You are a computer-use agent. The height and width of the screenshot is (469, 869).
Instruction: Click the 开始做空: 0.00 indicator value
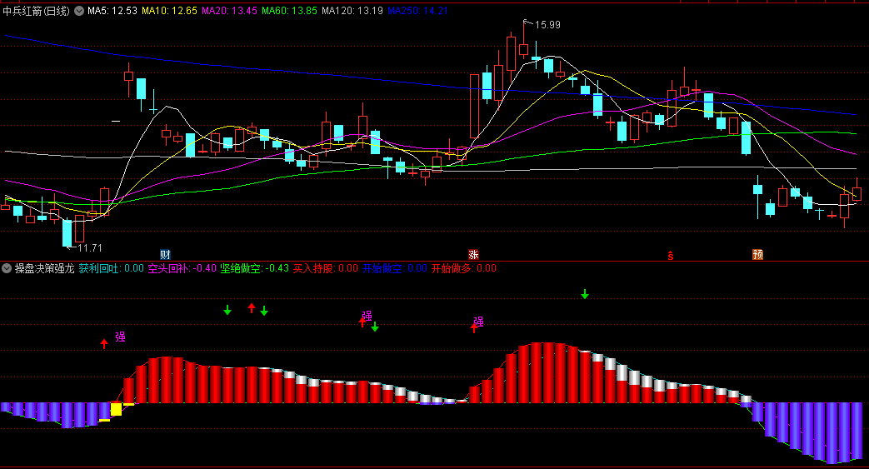click(395, 268)
